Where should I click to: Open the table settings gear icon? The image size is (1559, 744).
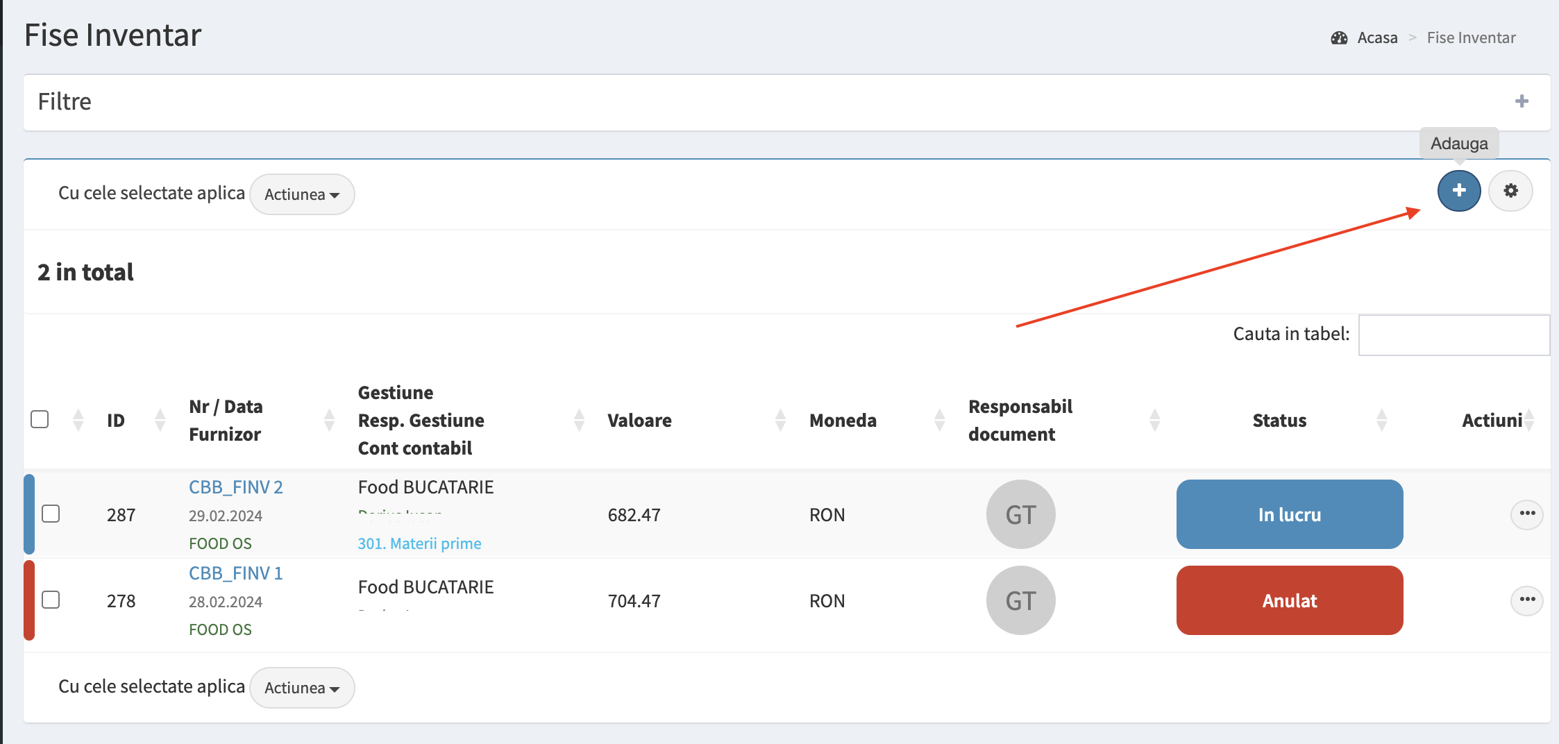1510,191
